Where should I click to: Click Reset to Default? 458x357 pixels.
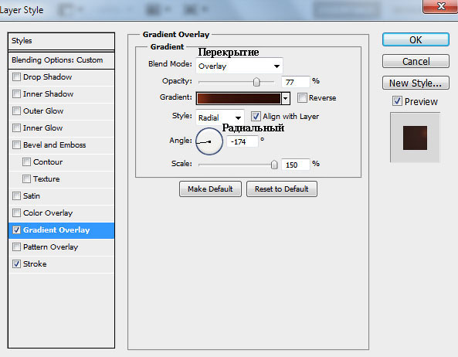coord(282,189)
